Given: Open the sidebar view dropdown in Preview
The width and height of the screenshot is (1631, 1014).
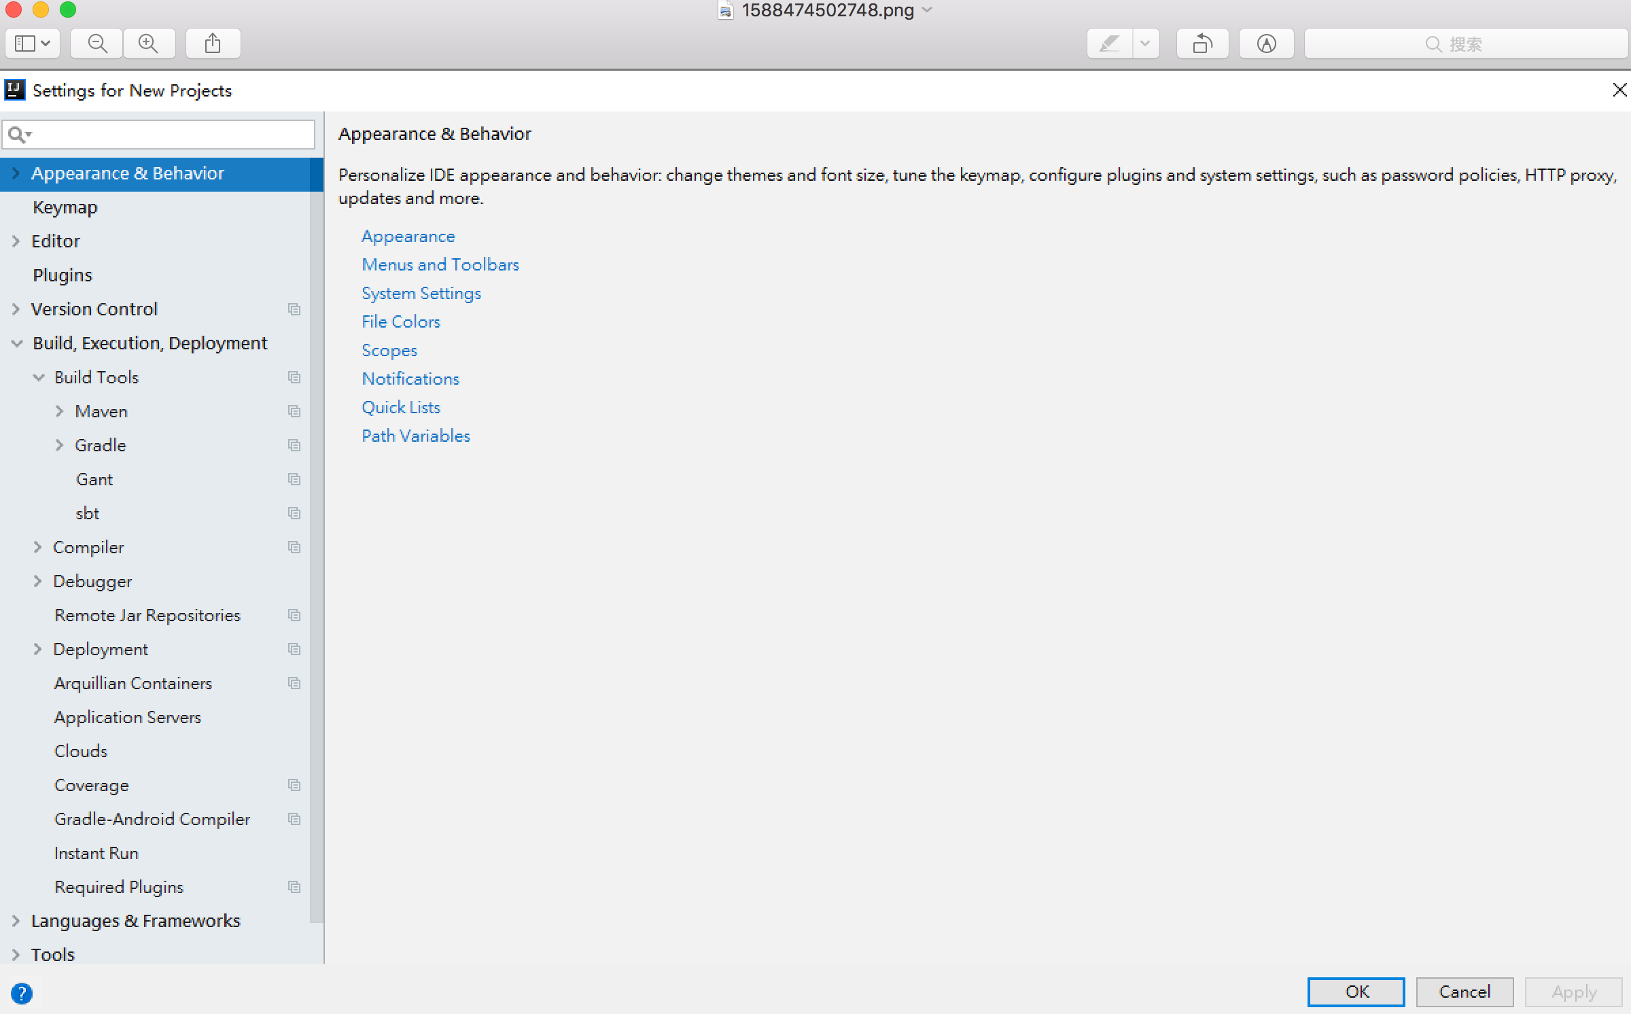Looking at the screenshot, I should click(x=33, y=44).
